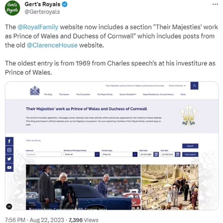
Task: Click the @ClarenceHouse mention link
Action: 52,45
